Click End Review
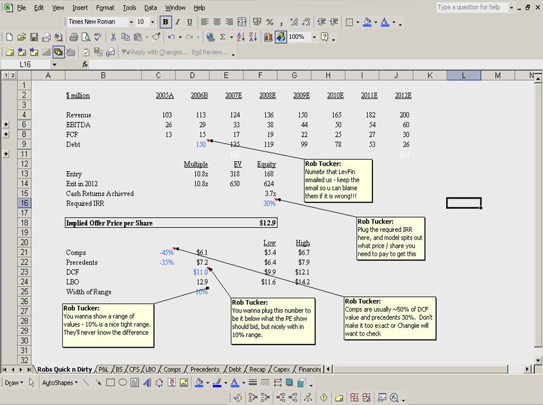Viewport: 543px width, 405px height. [x=209, y=53]
